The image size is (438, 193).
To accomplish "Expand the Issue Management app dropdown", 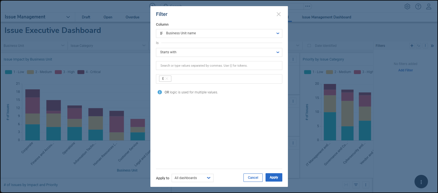I will point(68,17).
